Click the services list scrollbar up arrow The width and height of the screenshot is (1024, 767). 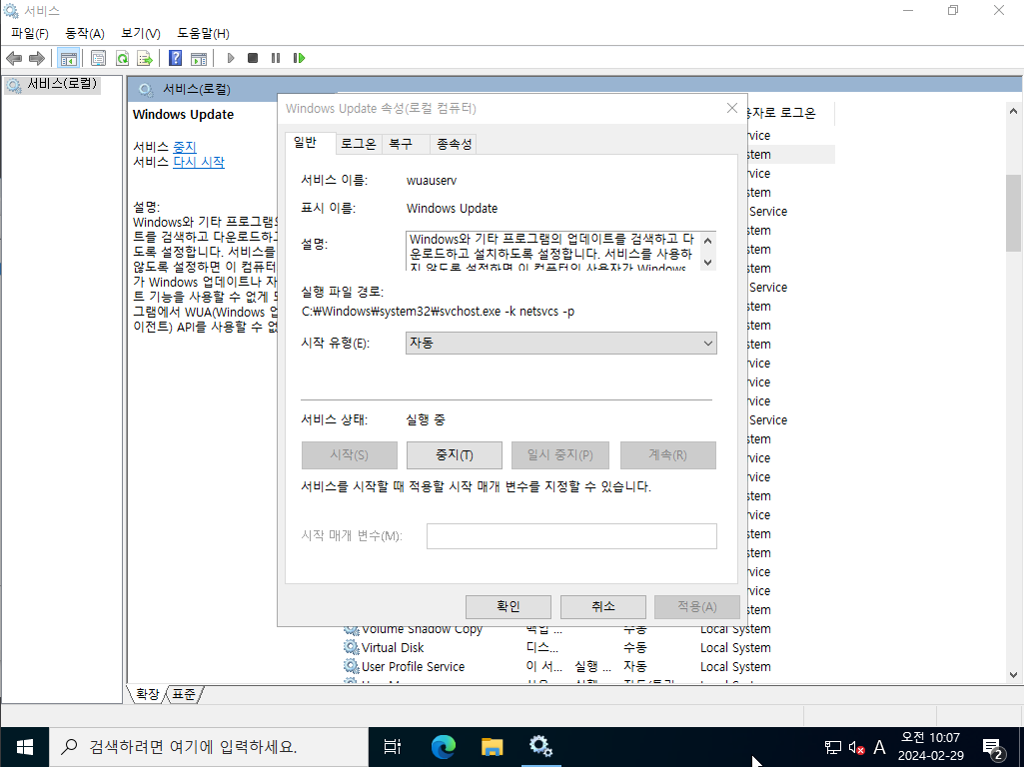pos(1013,111)
